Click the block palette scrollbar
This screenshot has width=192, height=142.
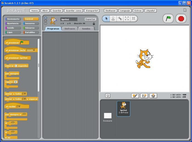click(39, 65)
